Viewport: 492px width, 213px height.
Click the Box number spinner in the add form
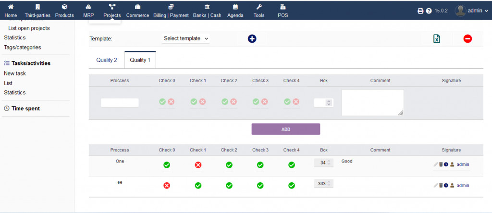tap(323, 102)
